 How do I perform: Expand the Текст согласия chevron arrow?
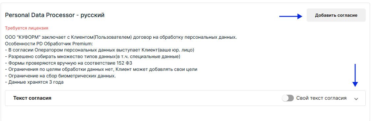pyautogui.click(x=356, y=99)
